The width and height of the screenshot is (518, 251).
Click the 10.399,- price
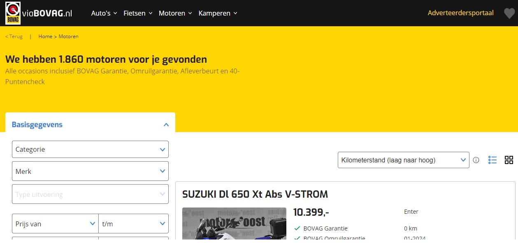tap(311, 212)
